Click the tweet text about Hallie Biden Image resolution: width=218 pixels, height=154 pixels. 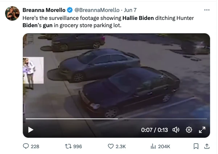tap(108, 22)
